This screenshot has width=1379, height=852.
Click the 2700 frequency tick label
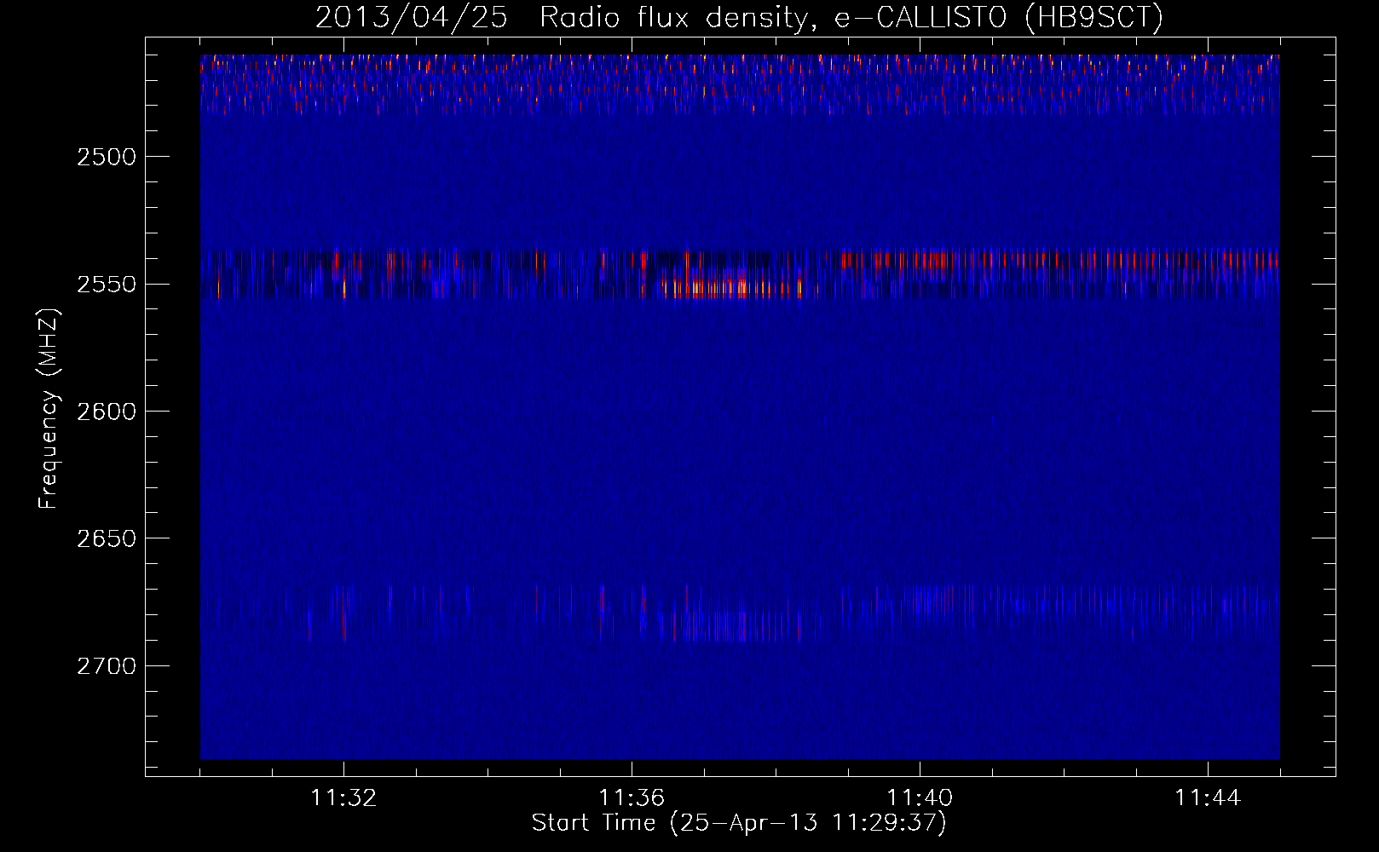click(107, 665)
